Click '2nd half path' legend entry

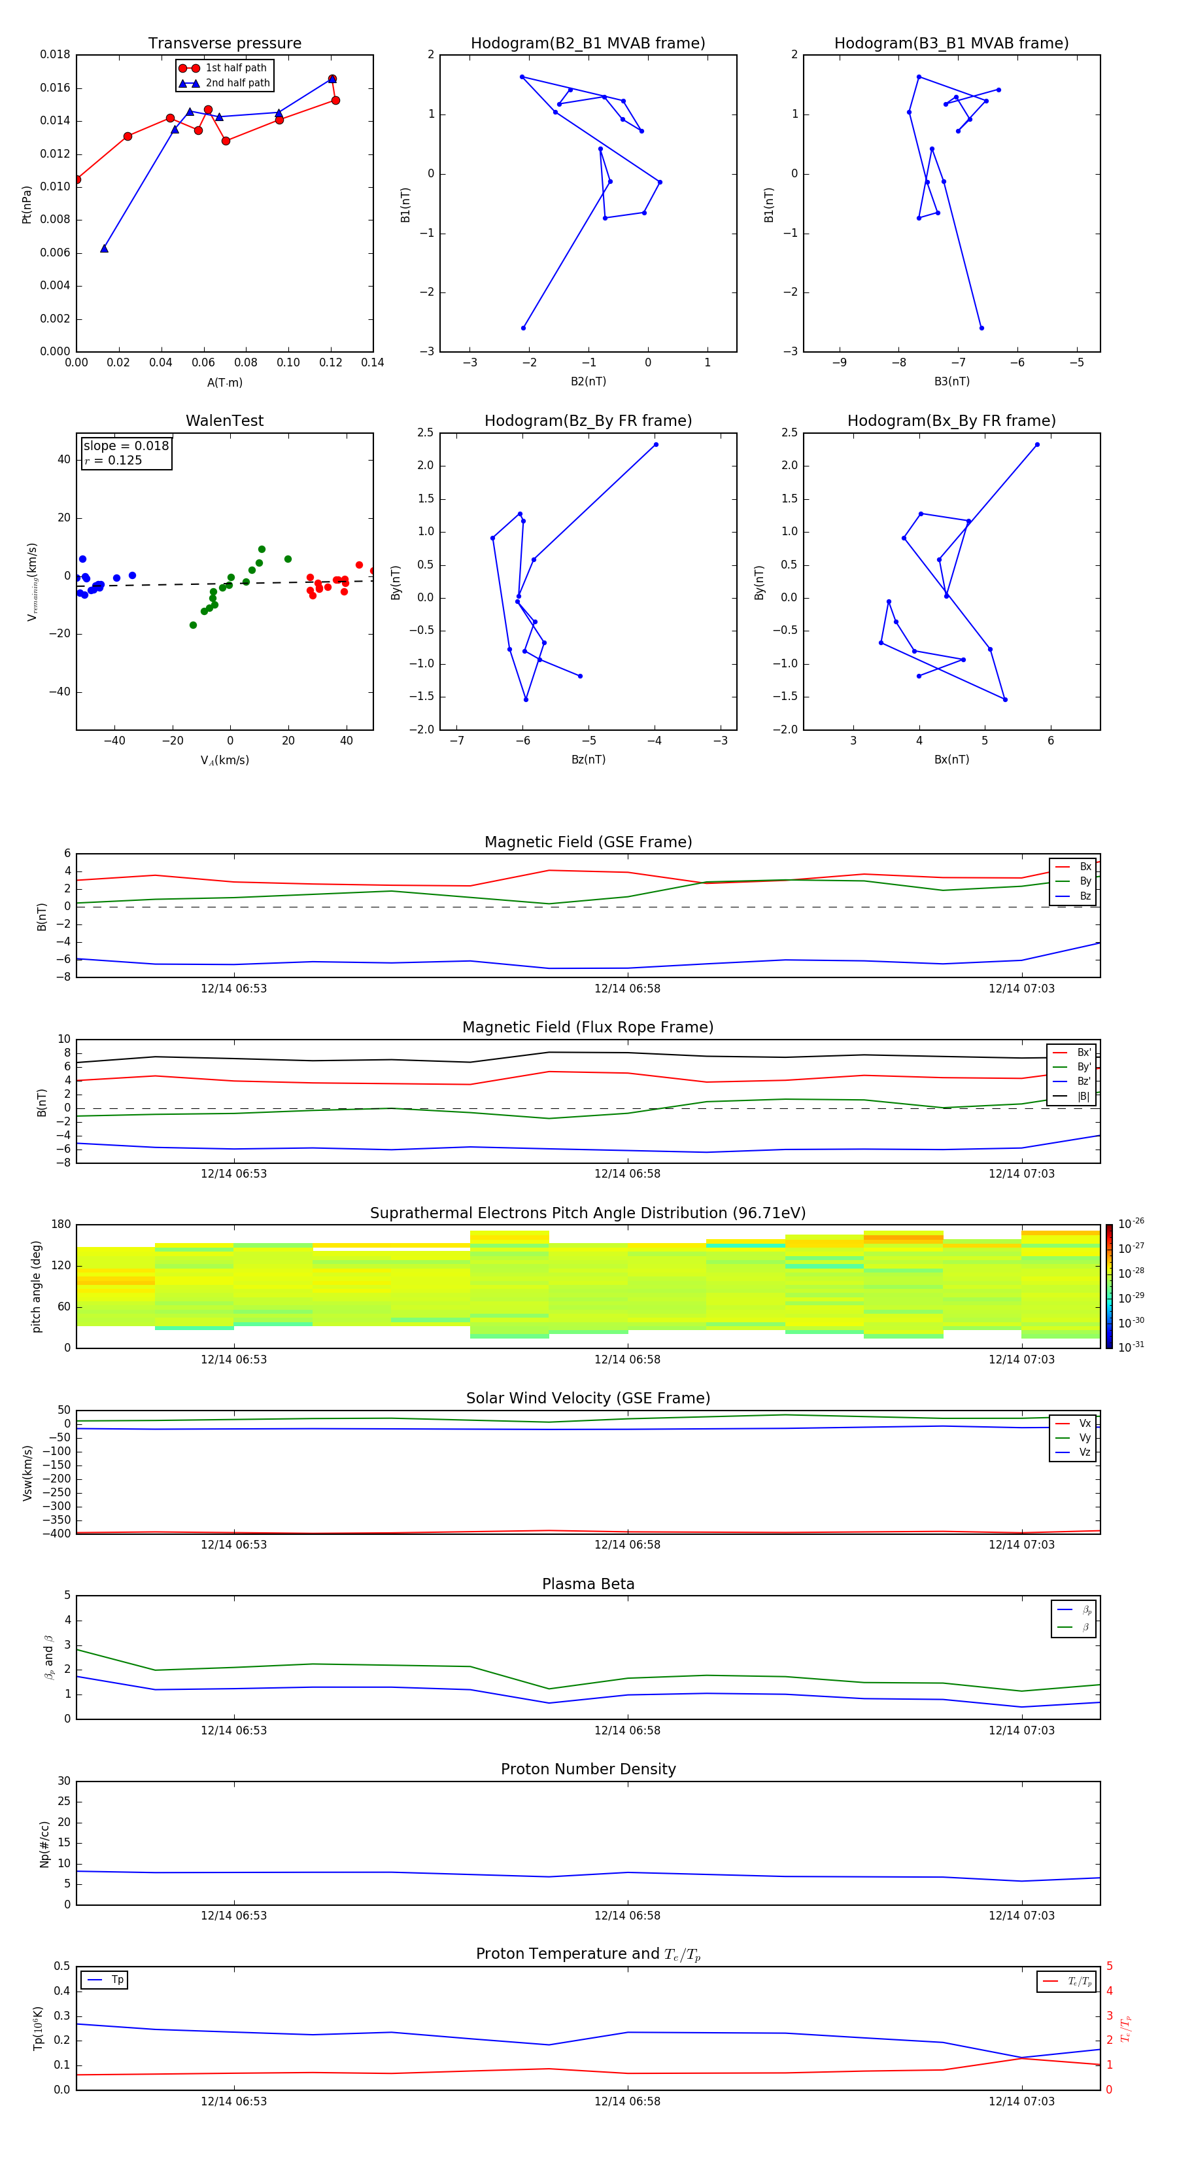pyautogui.click(x=224, y=83)
